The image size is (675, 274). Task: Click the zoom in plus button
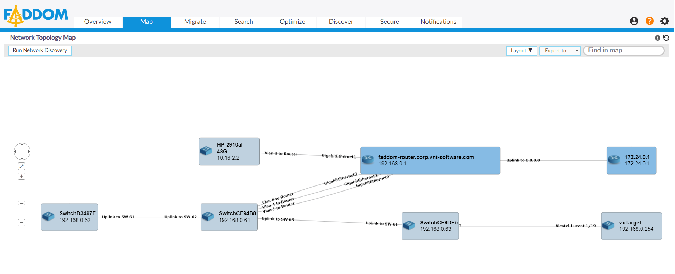tap(22, 176)
